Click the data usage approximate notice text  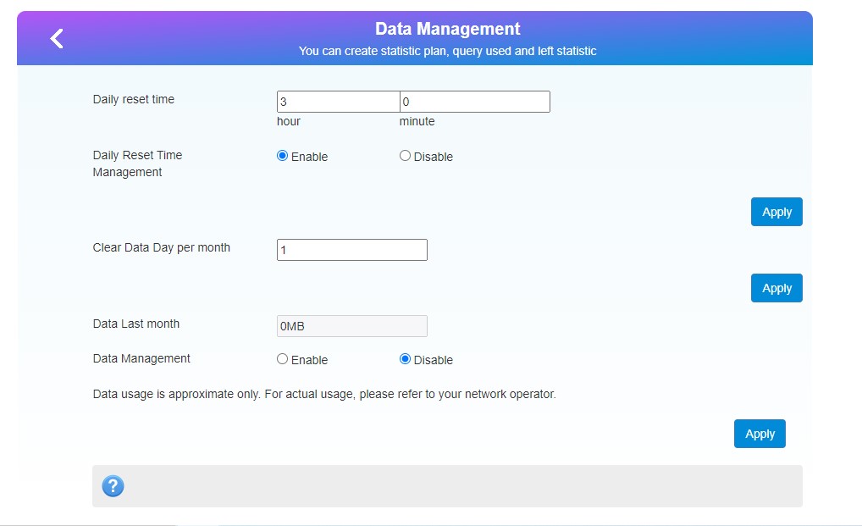pyautogui.click(x=324, y=395)
